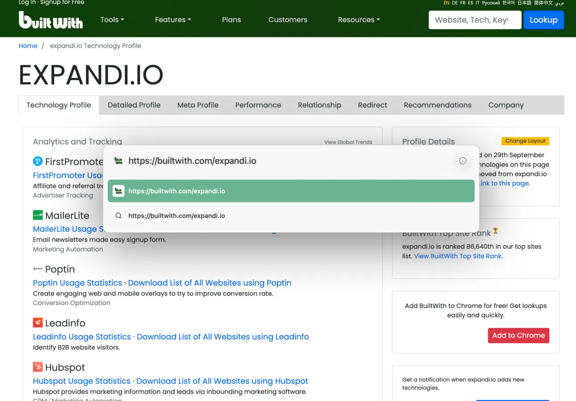Image resolution: width=576 pixels, height=401 pixels.
Task: Select the Technology Profile tab
Action: (x=59, y=105)
